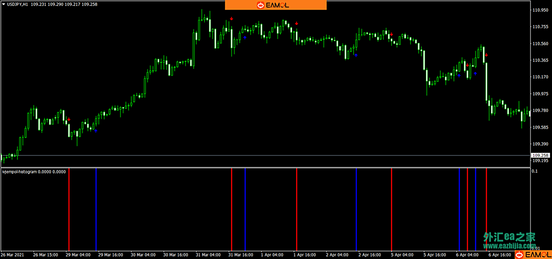The width and height of the screenshot is (552, 259).
Task: Select the first blue histogram bar
Action: click(x=96, y=209)
